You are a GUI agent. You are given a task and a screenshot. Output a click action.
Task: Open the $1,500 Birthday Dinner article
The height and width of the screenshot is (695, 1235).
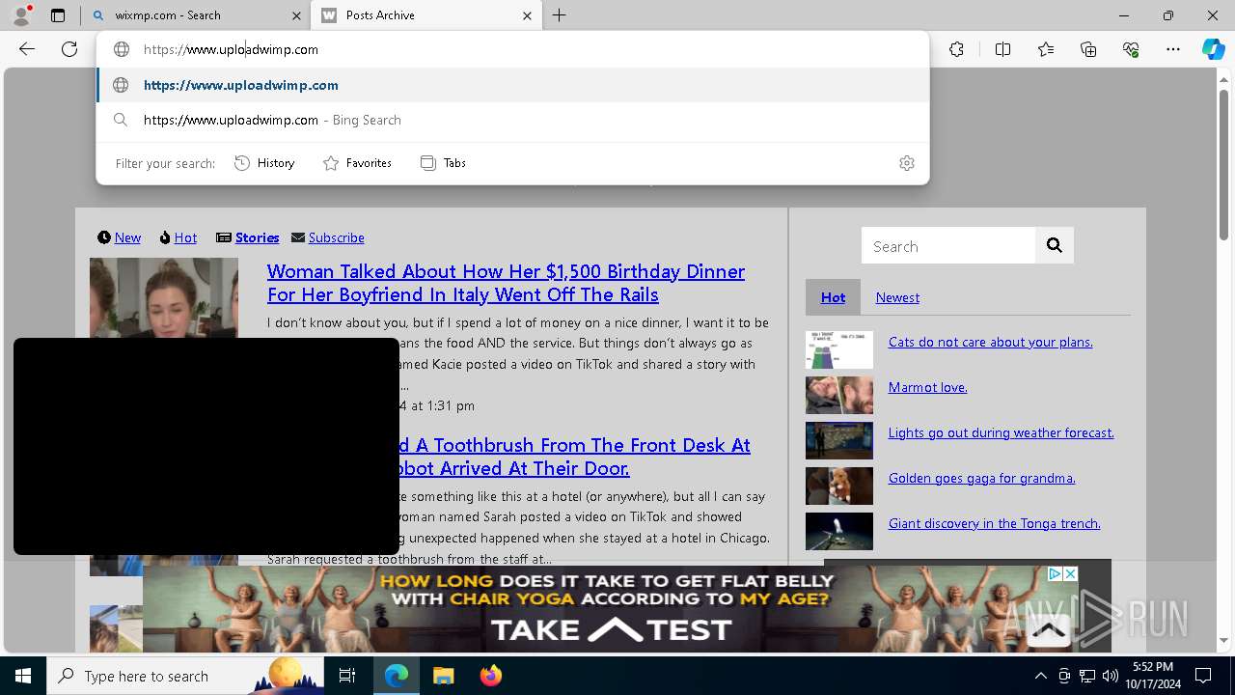click(506, 283)
